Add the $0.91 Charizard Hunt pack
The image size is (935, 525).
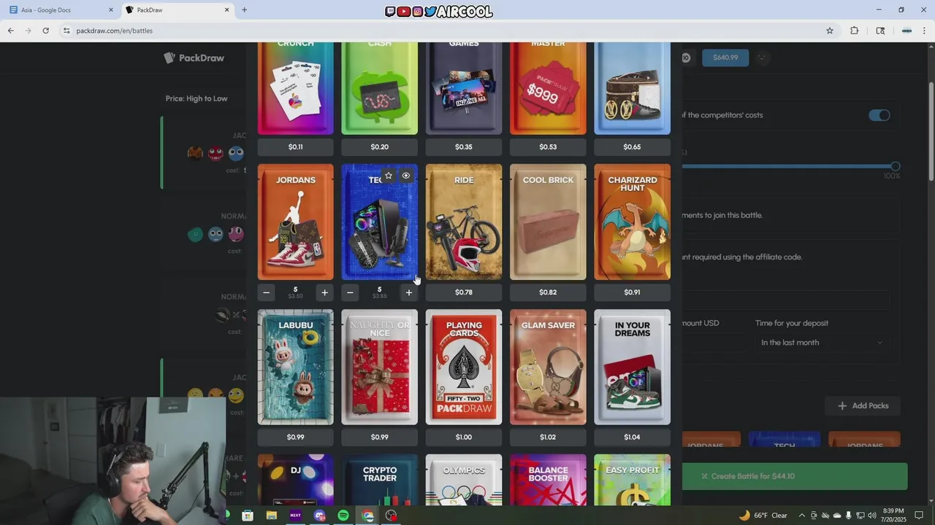pos(632,292)
